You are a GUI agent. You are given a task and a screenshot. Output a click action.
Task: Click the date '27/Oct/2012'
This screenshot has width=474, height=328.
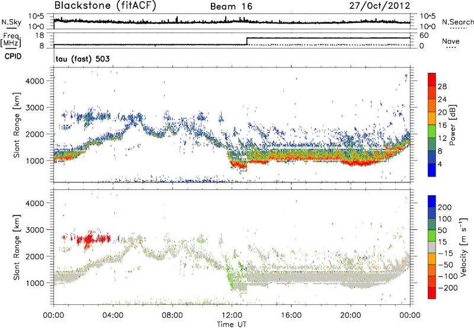(x=380, y=6)
